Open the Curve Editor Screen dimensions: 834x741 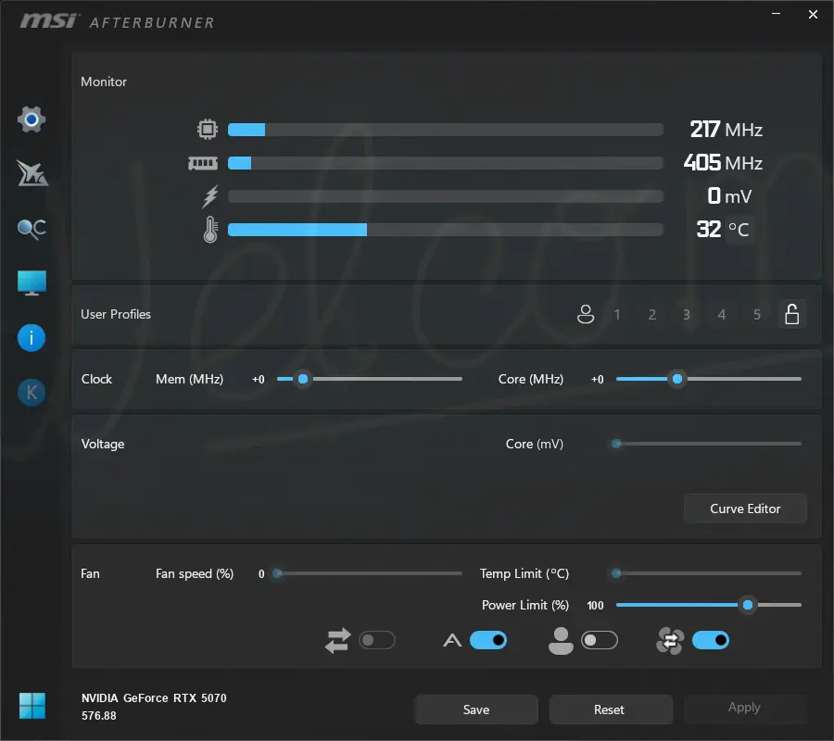point(745,509)
